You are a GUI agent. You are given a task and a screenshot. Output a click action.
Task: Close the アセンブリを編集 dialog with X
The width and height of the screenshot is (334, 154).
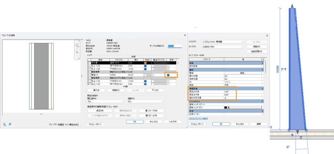click(x=185, y=35)
